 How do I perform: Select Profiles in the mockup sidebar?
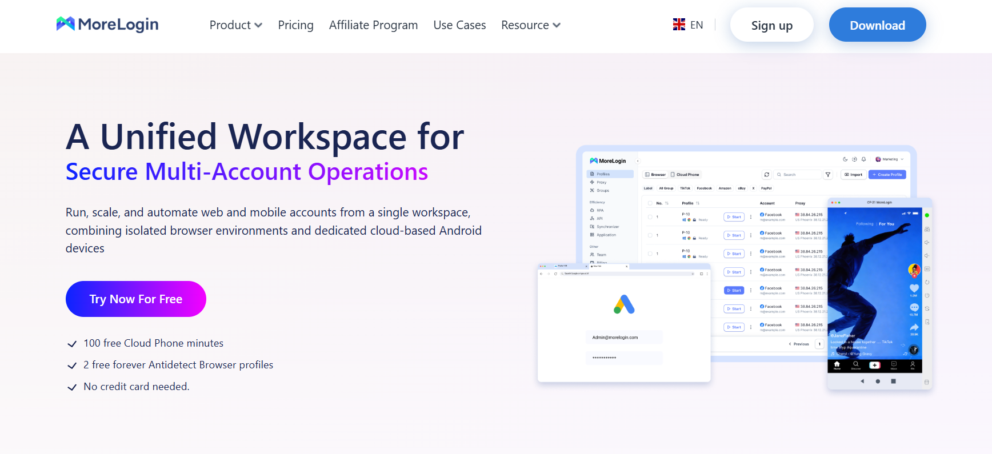click(610, 174)
